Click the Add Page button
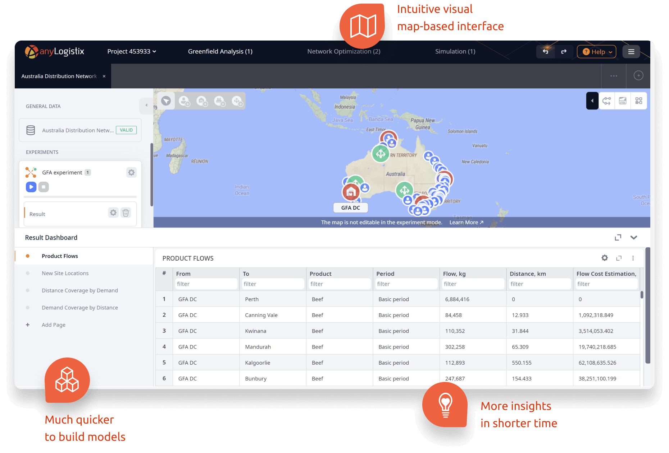669x453 pixels. click(x=53, y=325)
